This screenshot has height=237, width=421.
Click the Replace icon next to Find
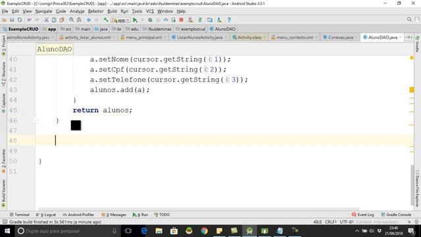[x=79, y=20]
